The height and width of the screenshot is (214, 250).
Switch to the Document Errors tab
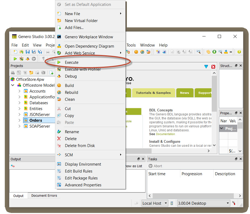click(44, 195)
